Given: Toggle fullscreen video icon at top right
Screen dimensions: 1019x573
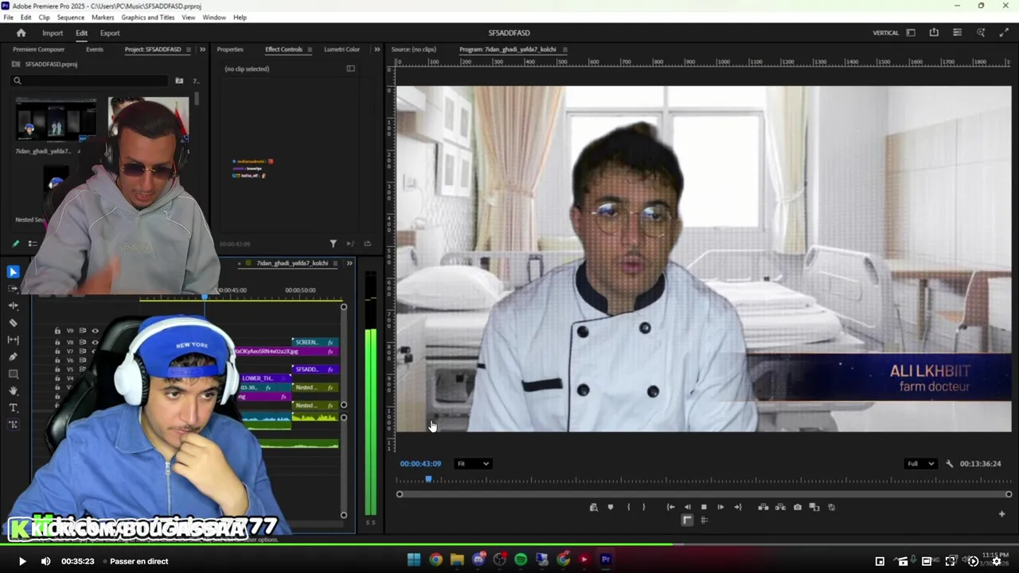Looking at the screenshot, I should (x=1004, y=33).
